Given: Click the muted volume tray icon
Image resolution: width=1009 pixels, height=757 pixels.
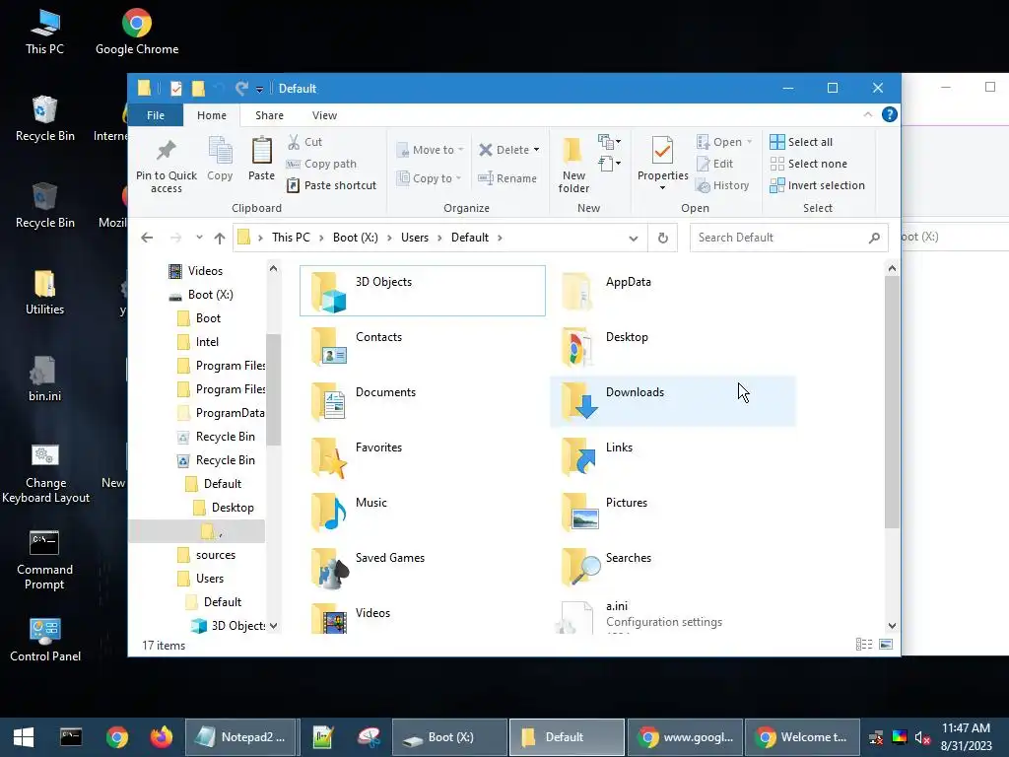Looking at the screenshot, I should pyautogui.click(x=922, y=737).
